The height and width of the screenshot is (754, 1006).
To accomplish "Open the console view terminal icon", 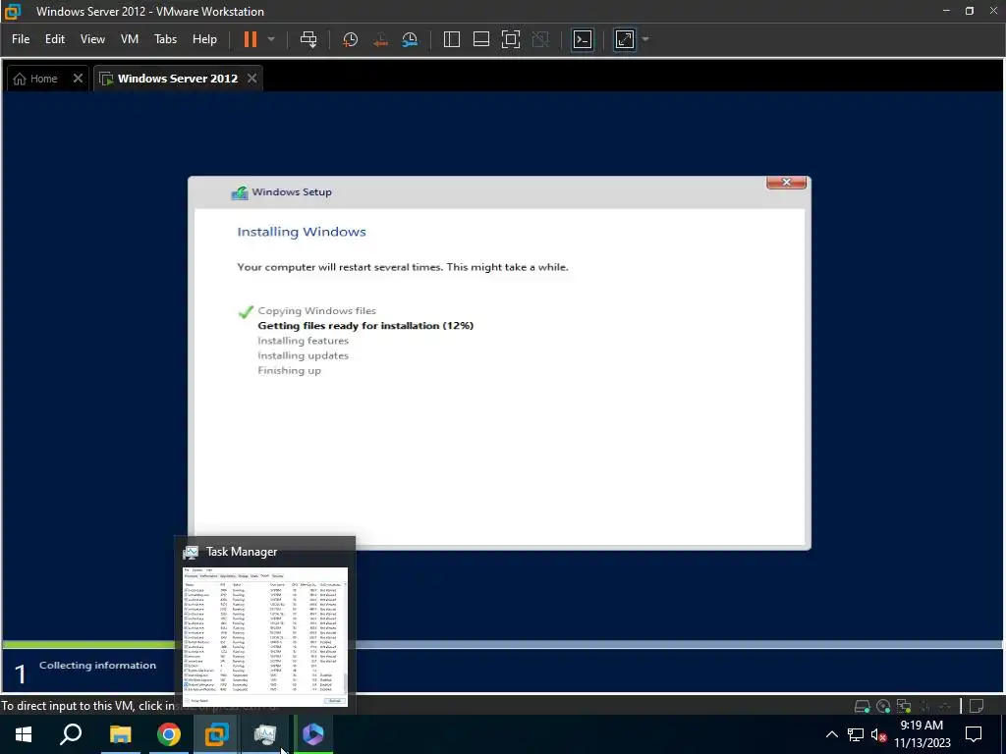I will 583,39.
